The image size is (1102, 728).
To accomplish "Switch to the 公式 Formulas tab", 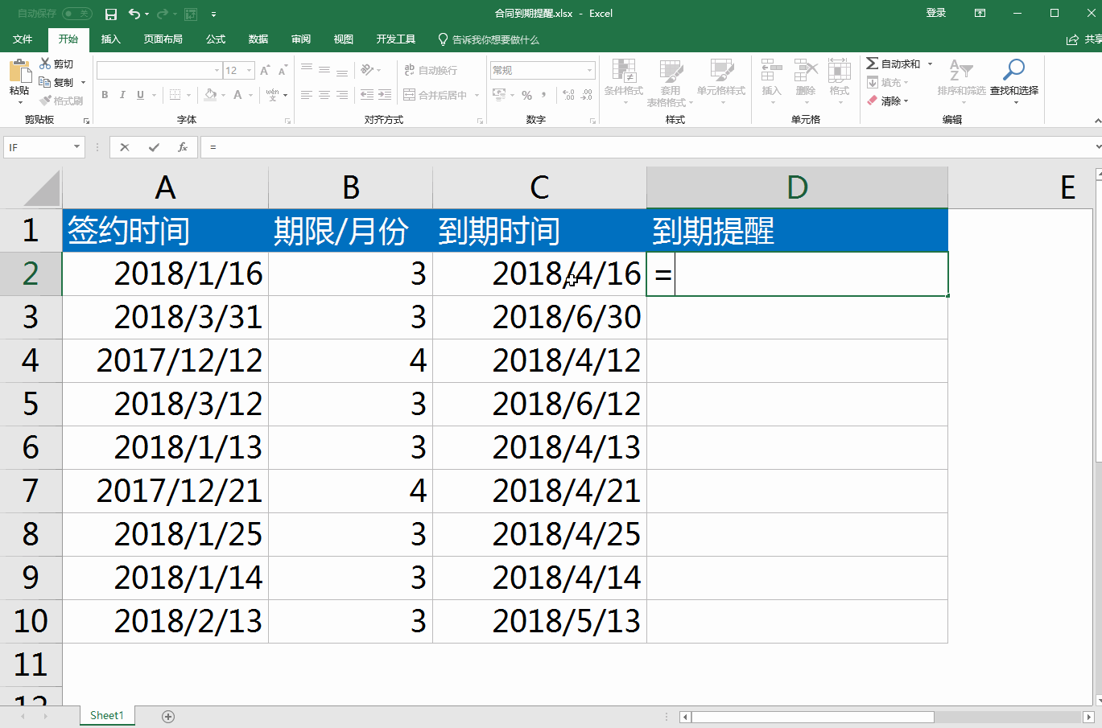I will 216,39.
